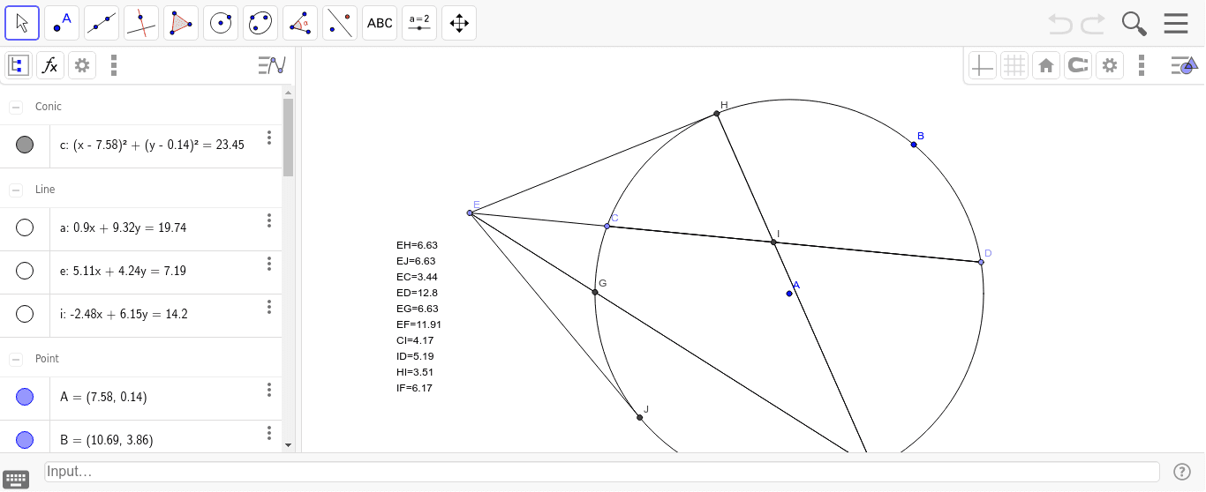Open the main hamburger menu
The width and height of the screenshot is (1206, 492).
(x=1176, y=24)
